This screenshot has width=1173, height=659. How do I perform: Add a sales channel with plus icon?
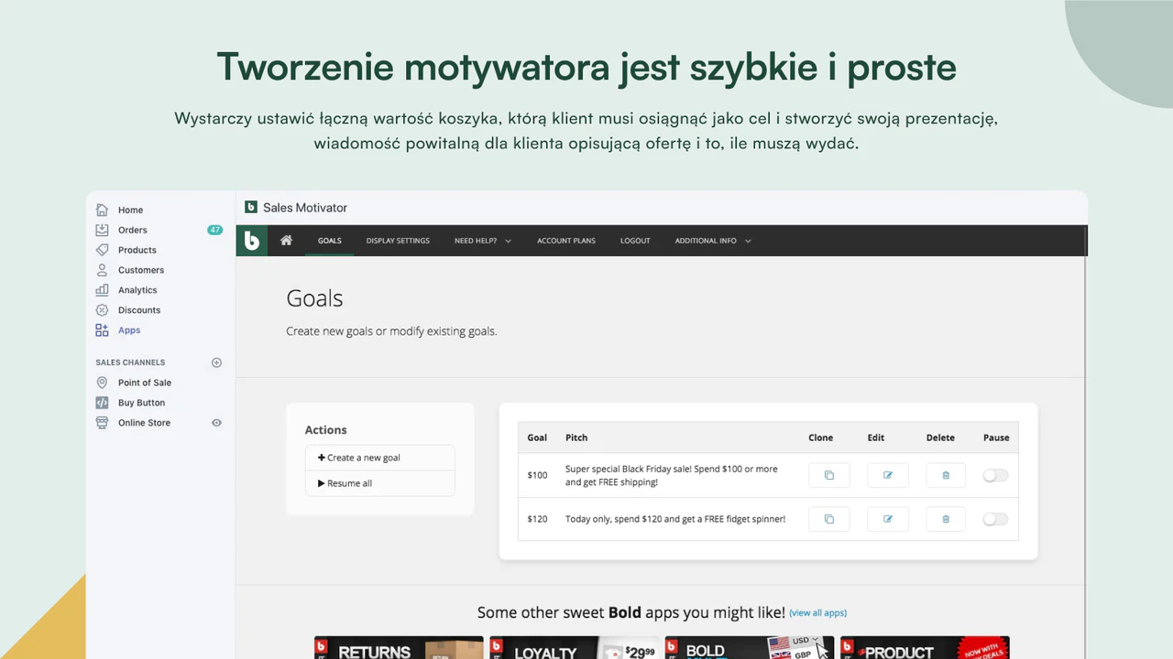point(217,362)
